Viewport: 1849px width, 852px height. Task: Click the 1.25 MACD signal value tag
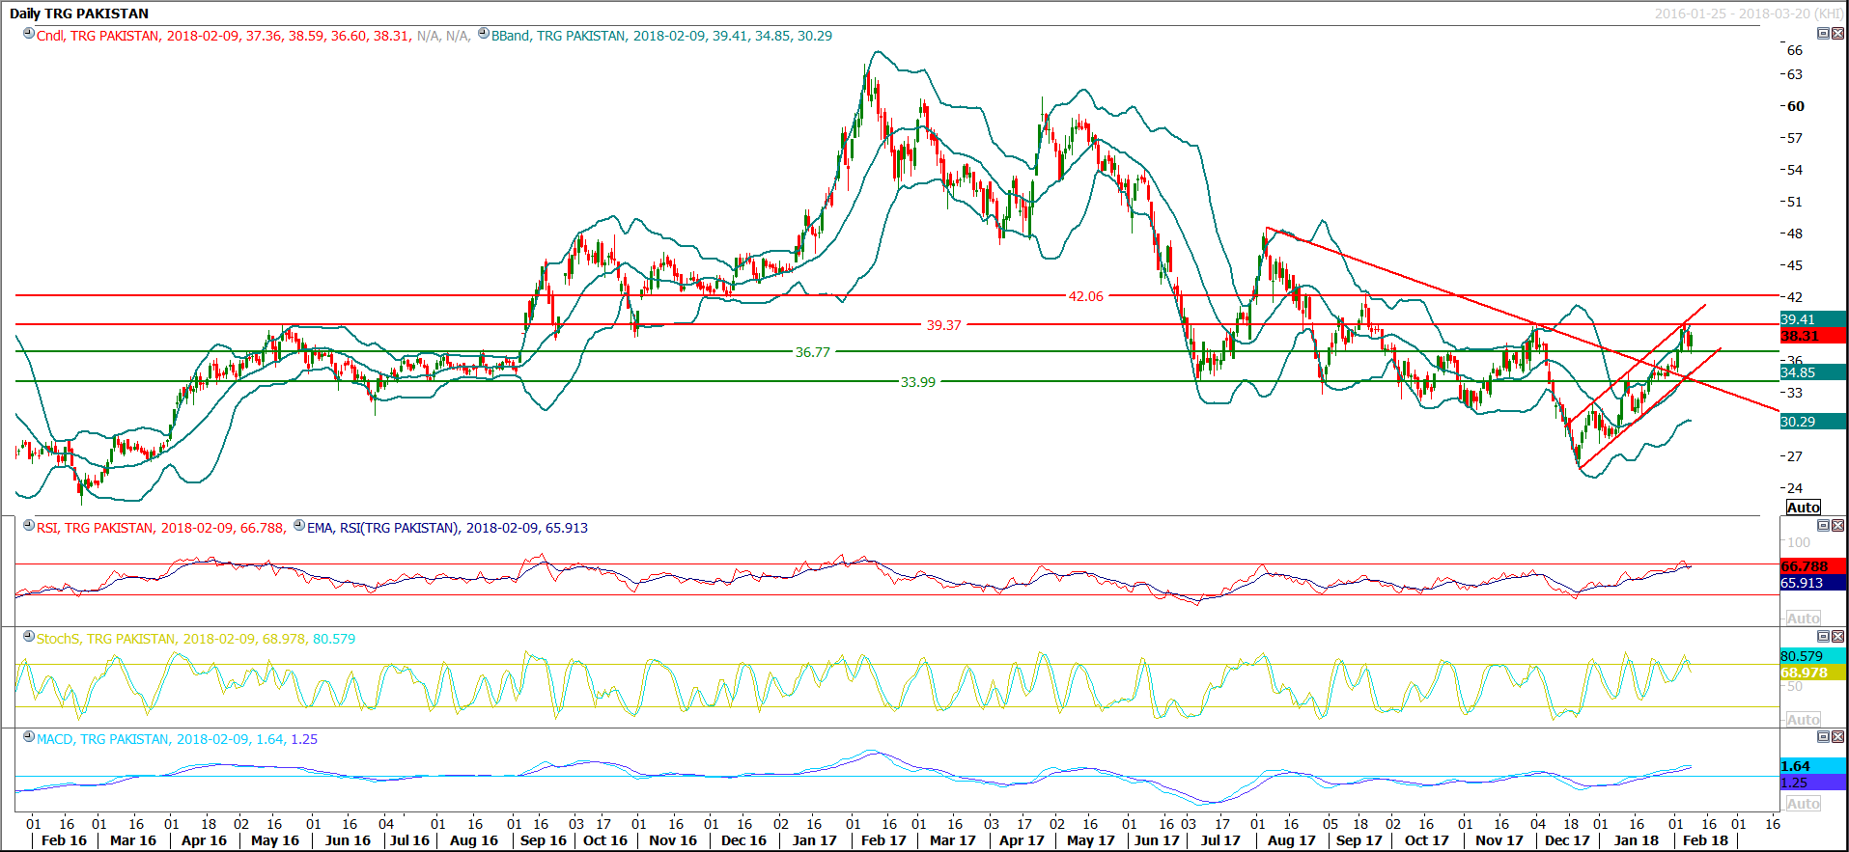click(1812, 783)
